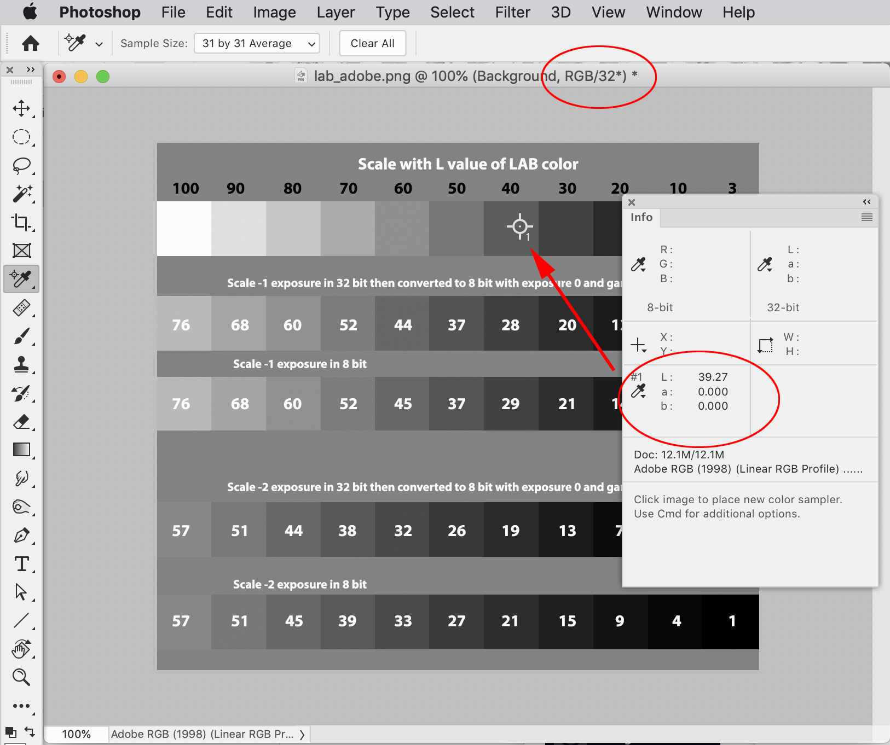Expand the Adobe RGB status bar popup
Viewport: 890px width, 745px height.
click(303, 734)
